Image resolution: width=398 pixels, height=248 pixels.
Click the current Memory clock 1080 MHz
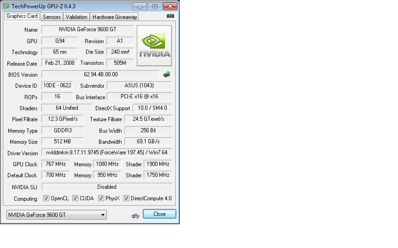(107, 164)
